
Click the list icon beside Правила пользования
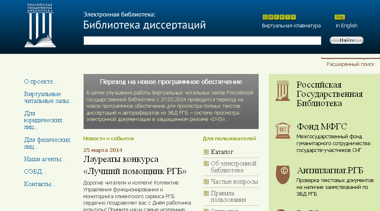206,193
